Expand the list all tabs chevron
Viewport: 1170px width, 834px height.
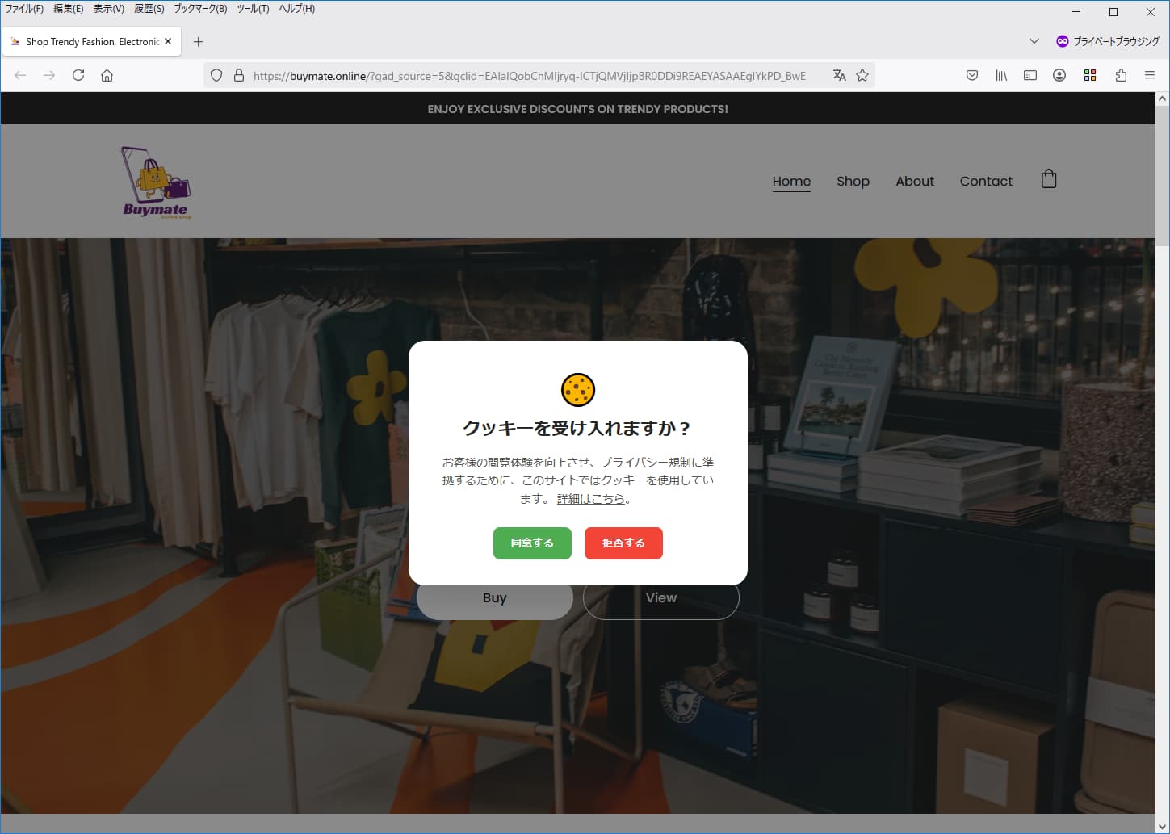coord(1034,41)
